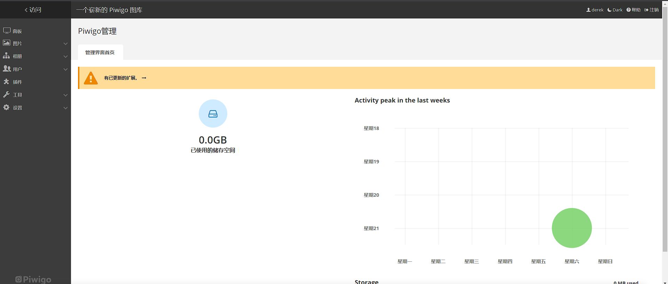The width and height of the screenshot is (668, 284).
Task: Click the orange warning triangle icon
Action: pos(91,78)
